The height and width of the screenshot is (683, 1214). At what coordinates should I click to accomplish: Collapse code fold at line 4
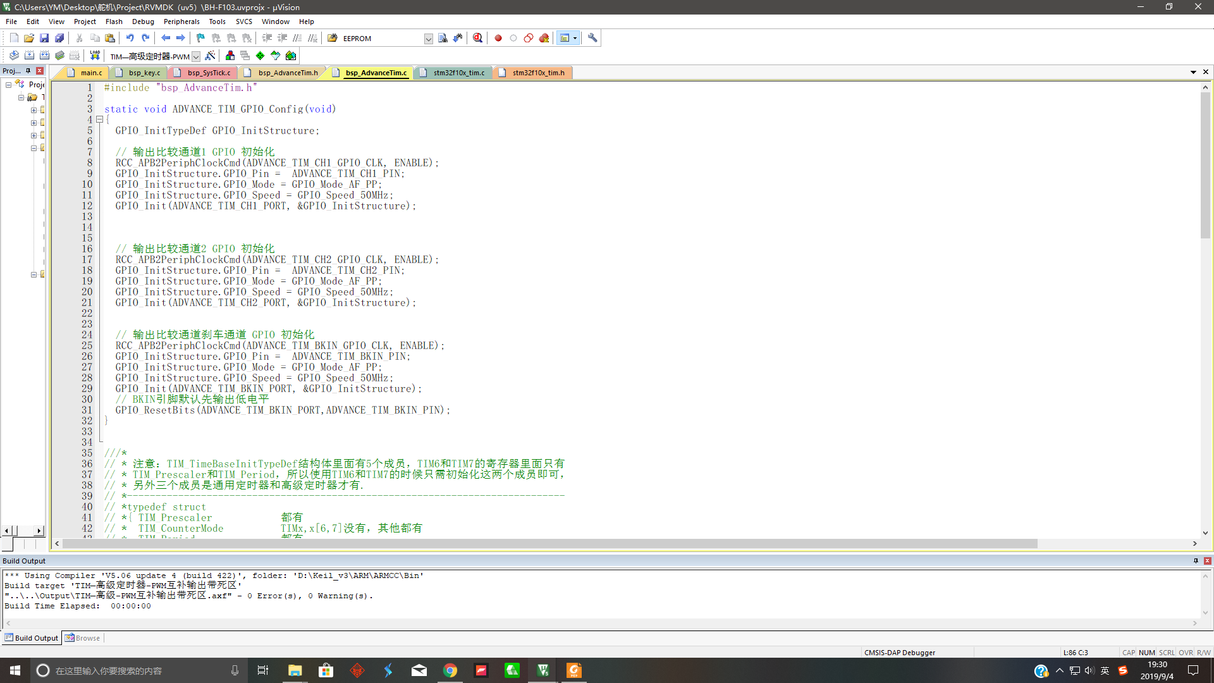(x=99, y=120)
